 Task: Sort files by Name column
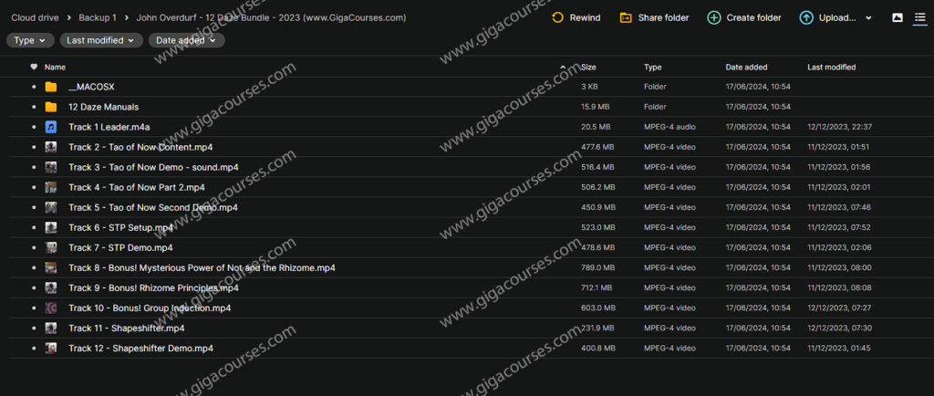click(56, 67)
